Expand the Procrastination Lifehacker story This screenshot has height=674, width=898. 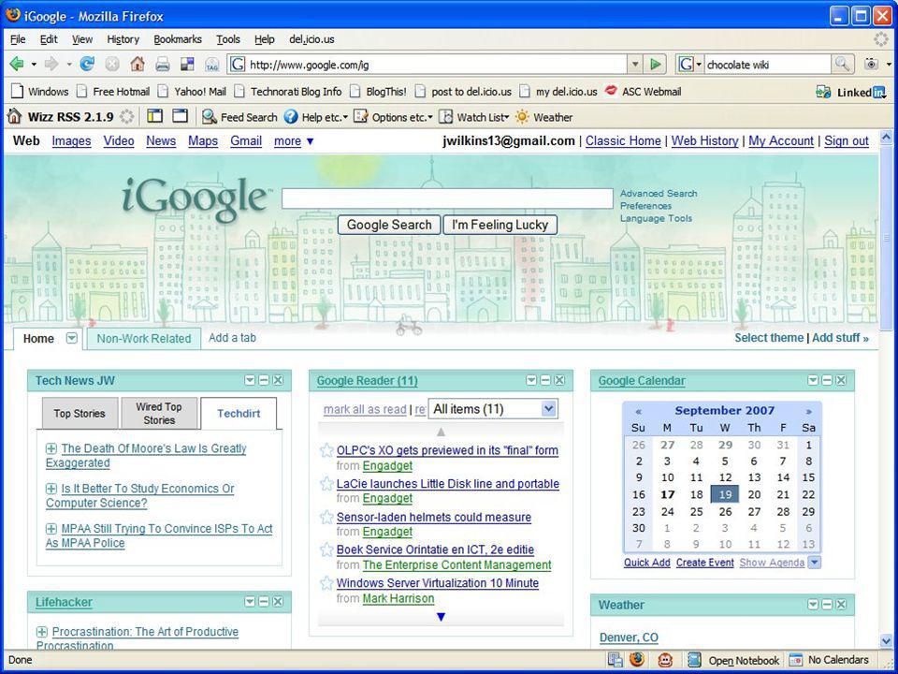(x=42, y=632)
